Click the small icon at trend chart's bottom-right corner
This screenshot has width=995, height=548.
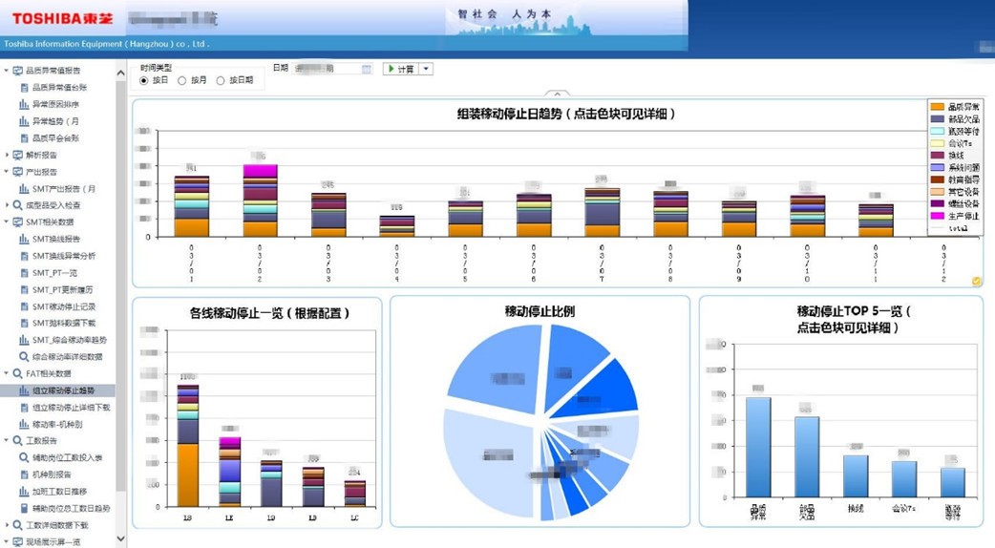click(x=976, y=281)
